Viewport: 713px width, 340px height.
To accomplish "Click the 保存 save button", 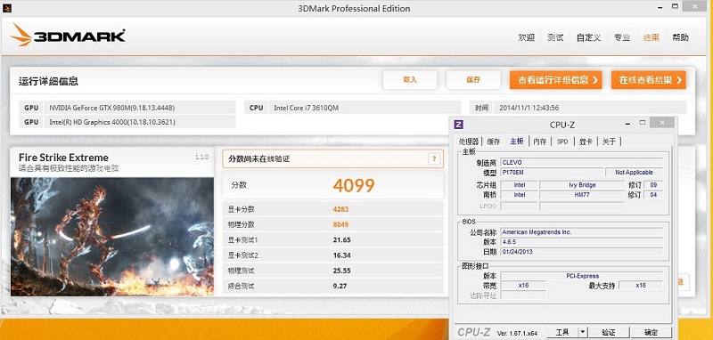I will pyautogui.click(x=473, y=80).
